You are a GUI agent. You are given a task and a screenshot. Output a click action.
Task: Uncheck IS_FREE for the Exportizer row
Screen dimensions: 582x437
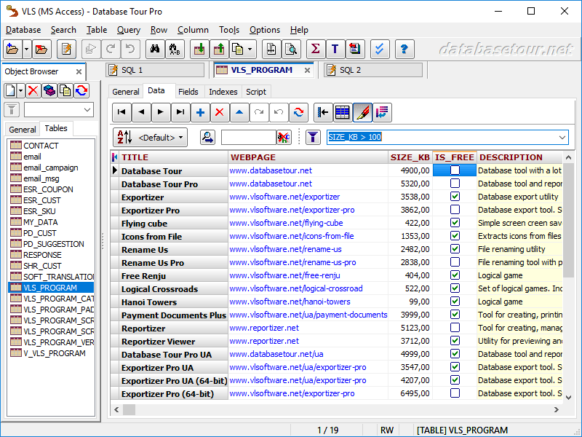point(455,197)
